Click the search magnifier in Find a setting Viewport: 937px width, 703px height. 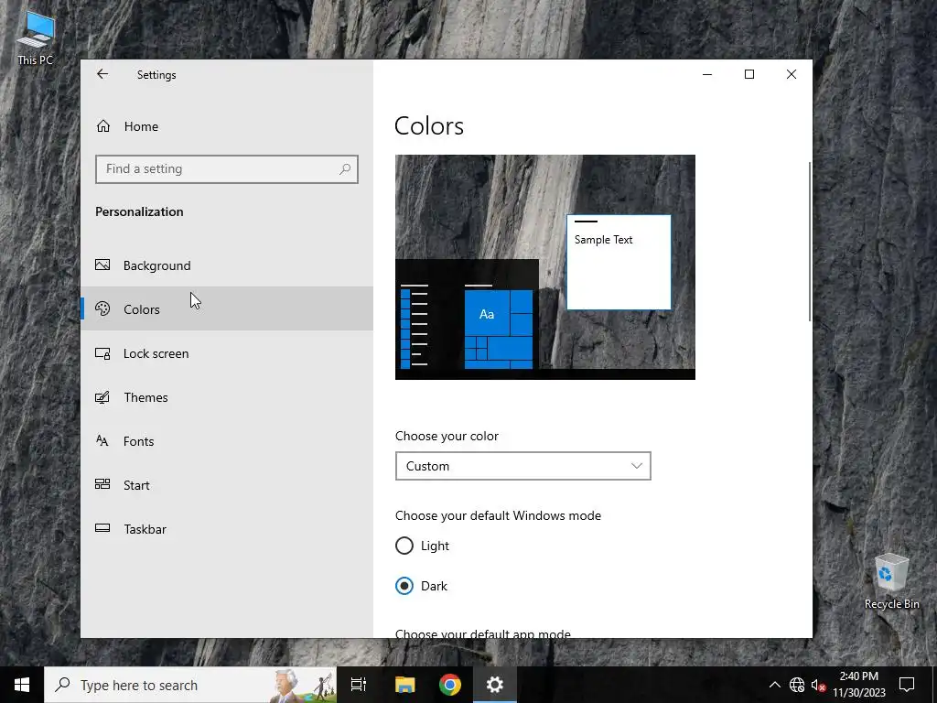(x=345, y=169)
